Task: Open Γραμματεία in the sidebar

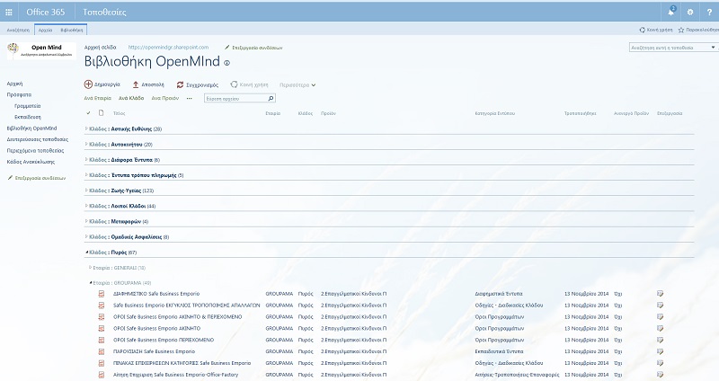Action: 28,106
